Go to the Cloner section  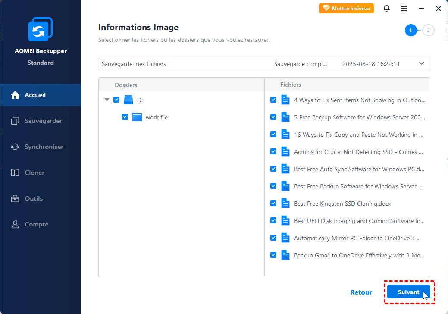click(34, 173)
